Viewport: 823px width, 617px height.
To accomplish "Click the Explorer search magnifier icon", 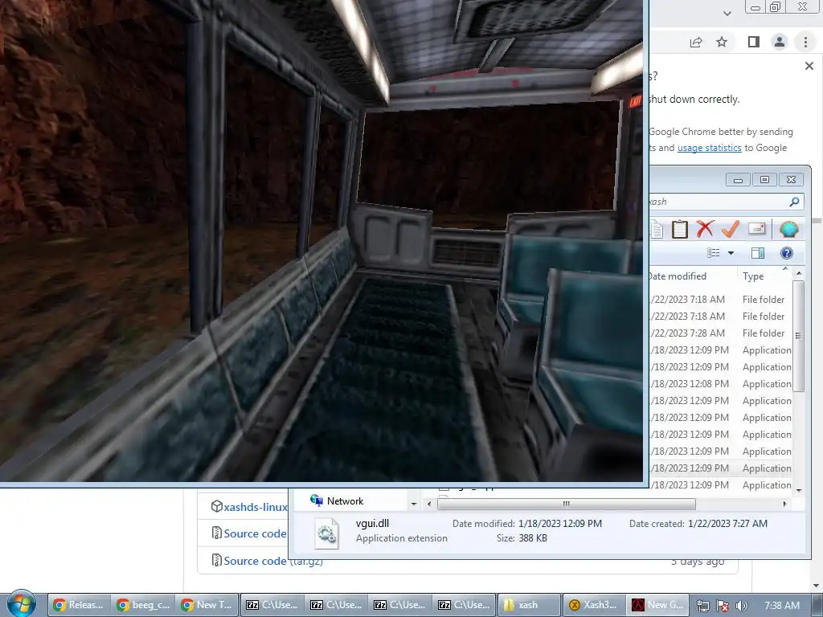I will [794, 202].
